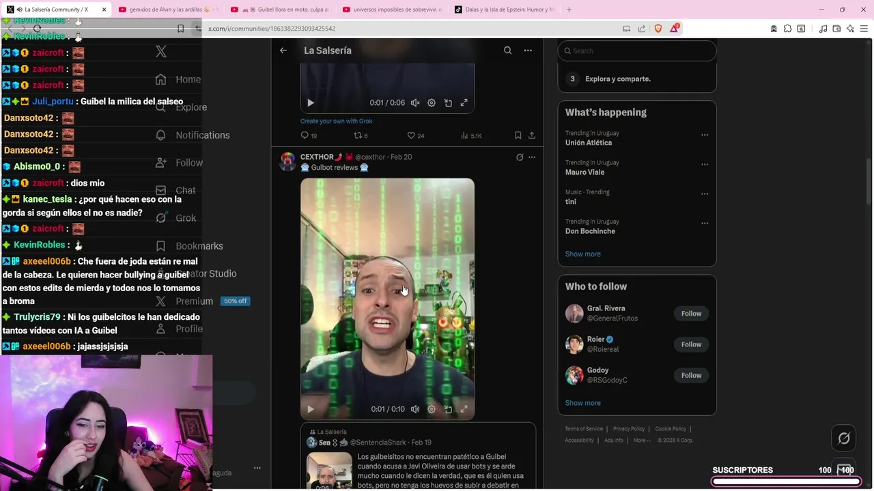Open browser extensions puzzle icon
Screen dimensions: 874x491
[x=787, y=29]
